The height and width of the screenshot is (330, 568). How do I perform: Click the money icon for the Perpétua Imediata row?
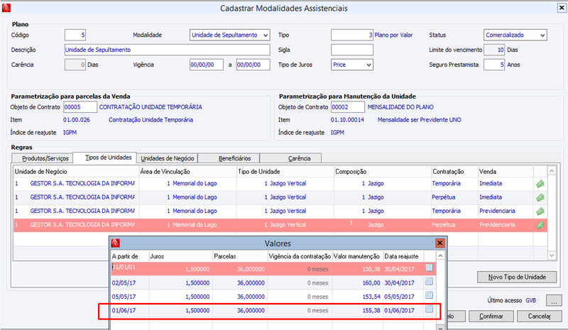[x=540, y=197]
